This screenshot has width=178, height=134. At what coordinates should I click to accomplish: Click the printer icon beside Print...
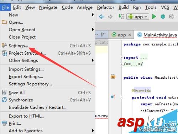4,123
